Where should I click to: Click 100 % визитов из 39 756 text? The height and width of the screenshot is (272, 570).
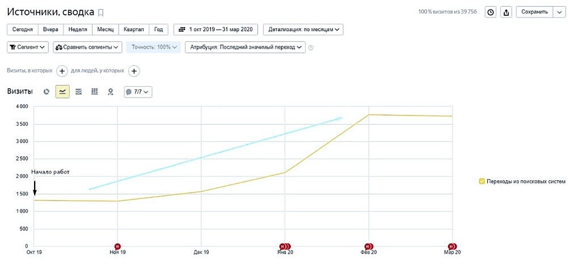pyautogui.click(x=447, y=12)
